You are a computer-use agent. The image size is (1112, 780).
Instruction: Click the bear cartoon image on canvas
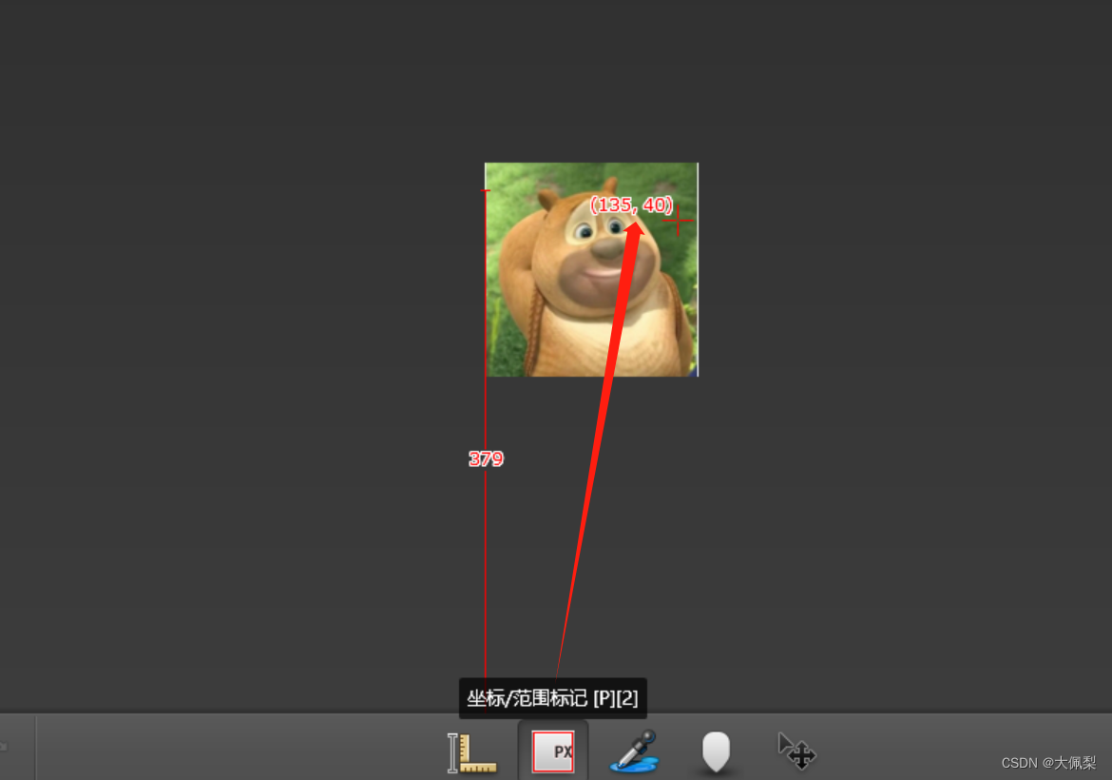[591, 270]
